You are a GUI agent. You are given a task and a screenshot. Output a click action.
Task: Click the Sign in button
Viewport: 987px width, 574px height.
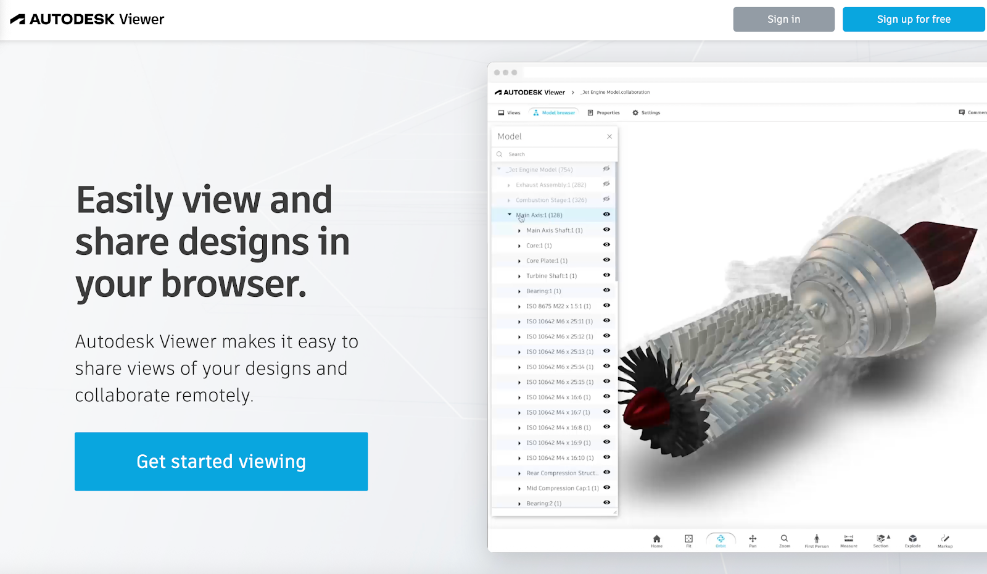pyautogui.click(x=783, y=19)
